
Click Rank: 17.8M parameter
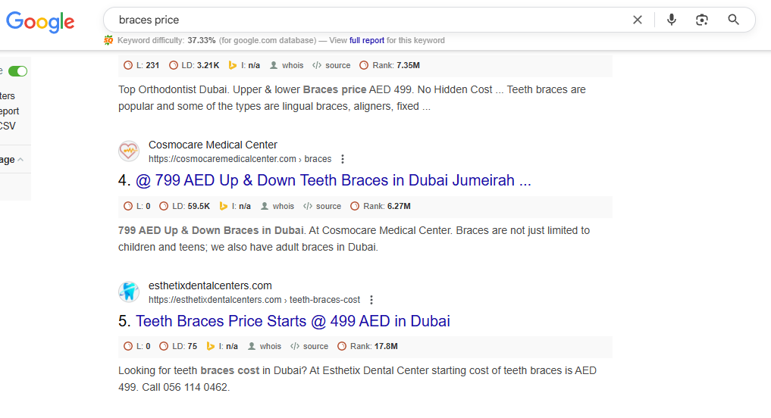tap(368, 346)
